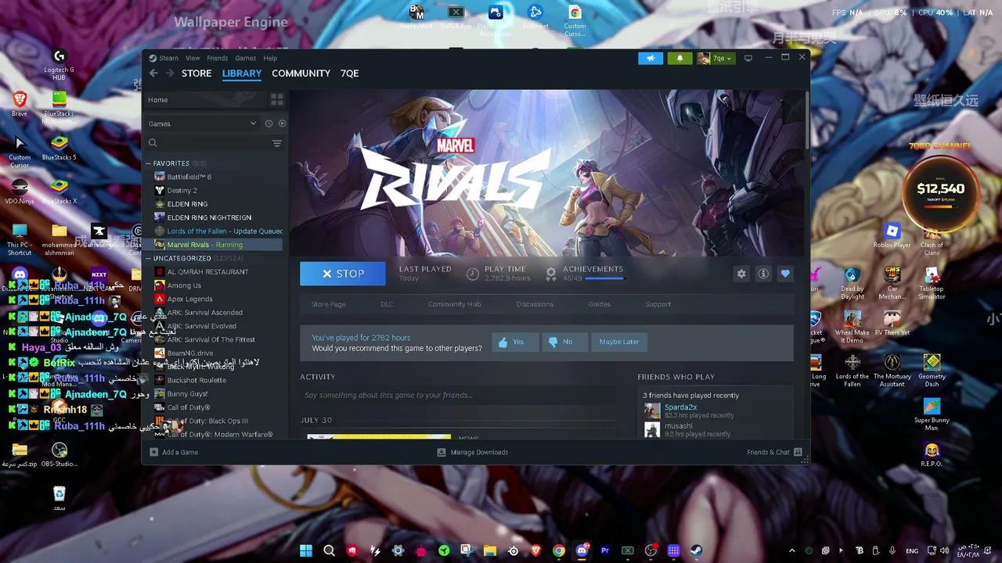Switch to COMMUNITY tab
Image resolution: width=1002 pixels, height=563 pixels.
tap(301, 74)
